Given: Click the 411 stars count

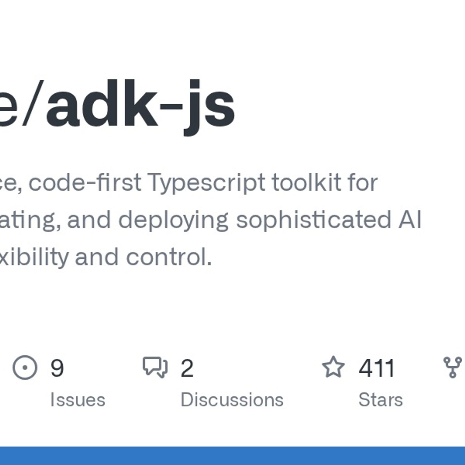Looking at the screenshot, I should pos(376,367).
